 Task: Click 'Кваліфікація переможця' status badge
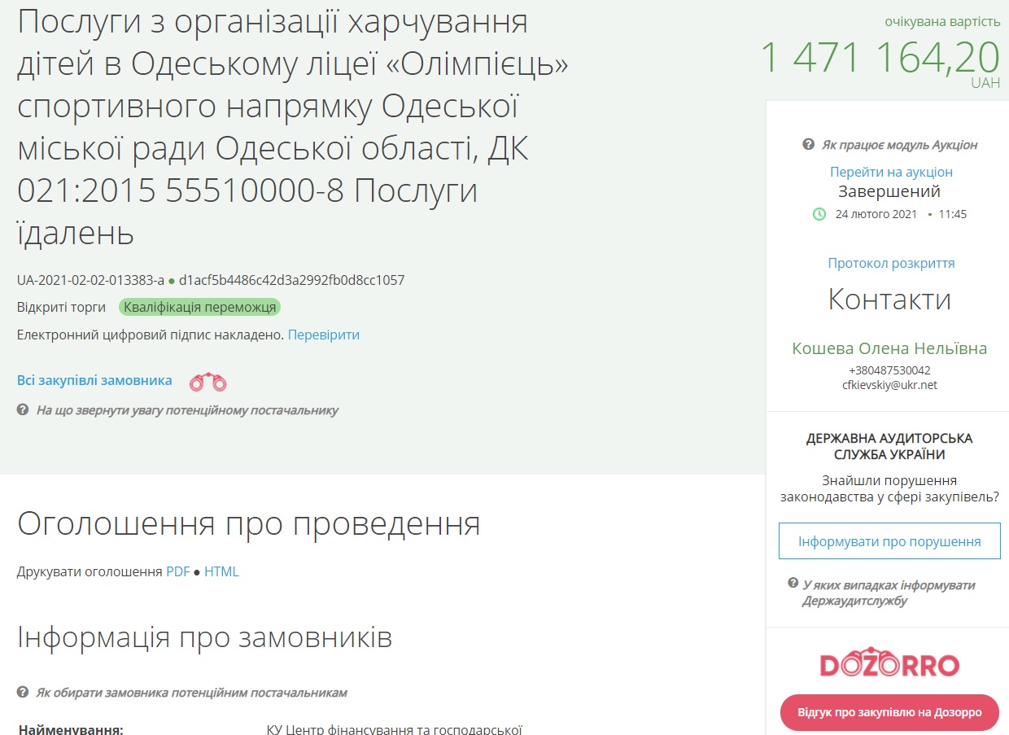tap(199, 307)
